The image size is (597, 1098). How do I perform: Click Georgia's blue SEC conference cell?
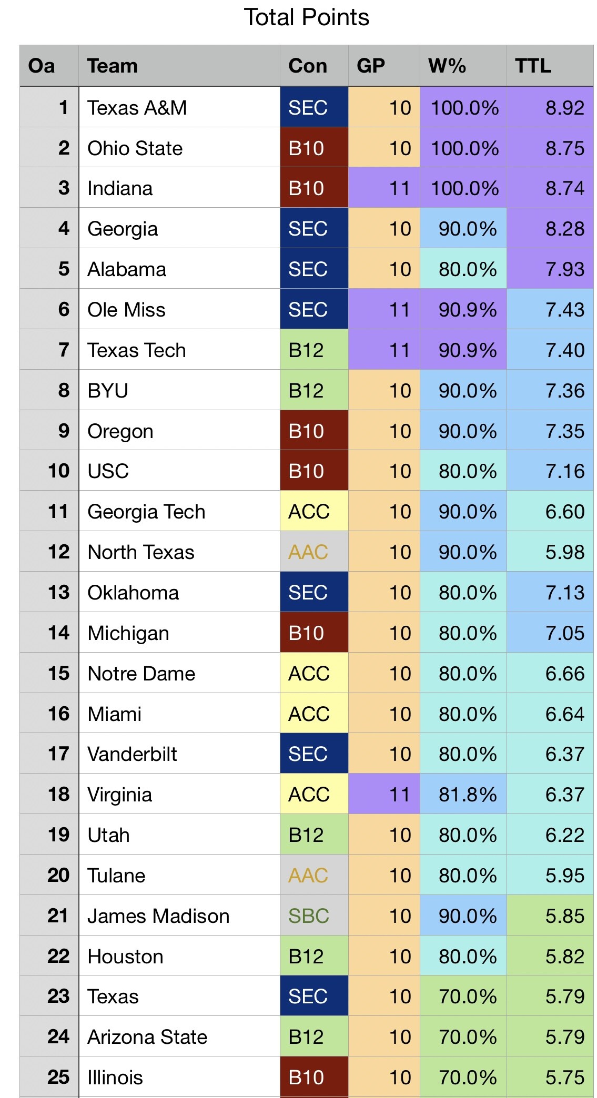point(314,228)
